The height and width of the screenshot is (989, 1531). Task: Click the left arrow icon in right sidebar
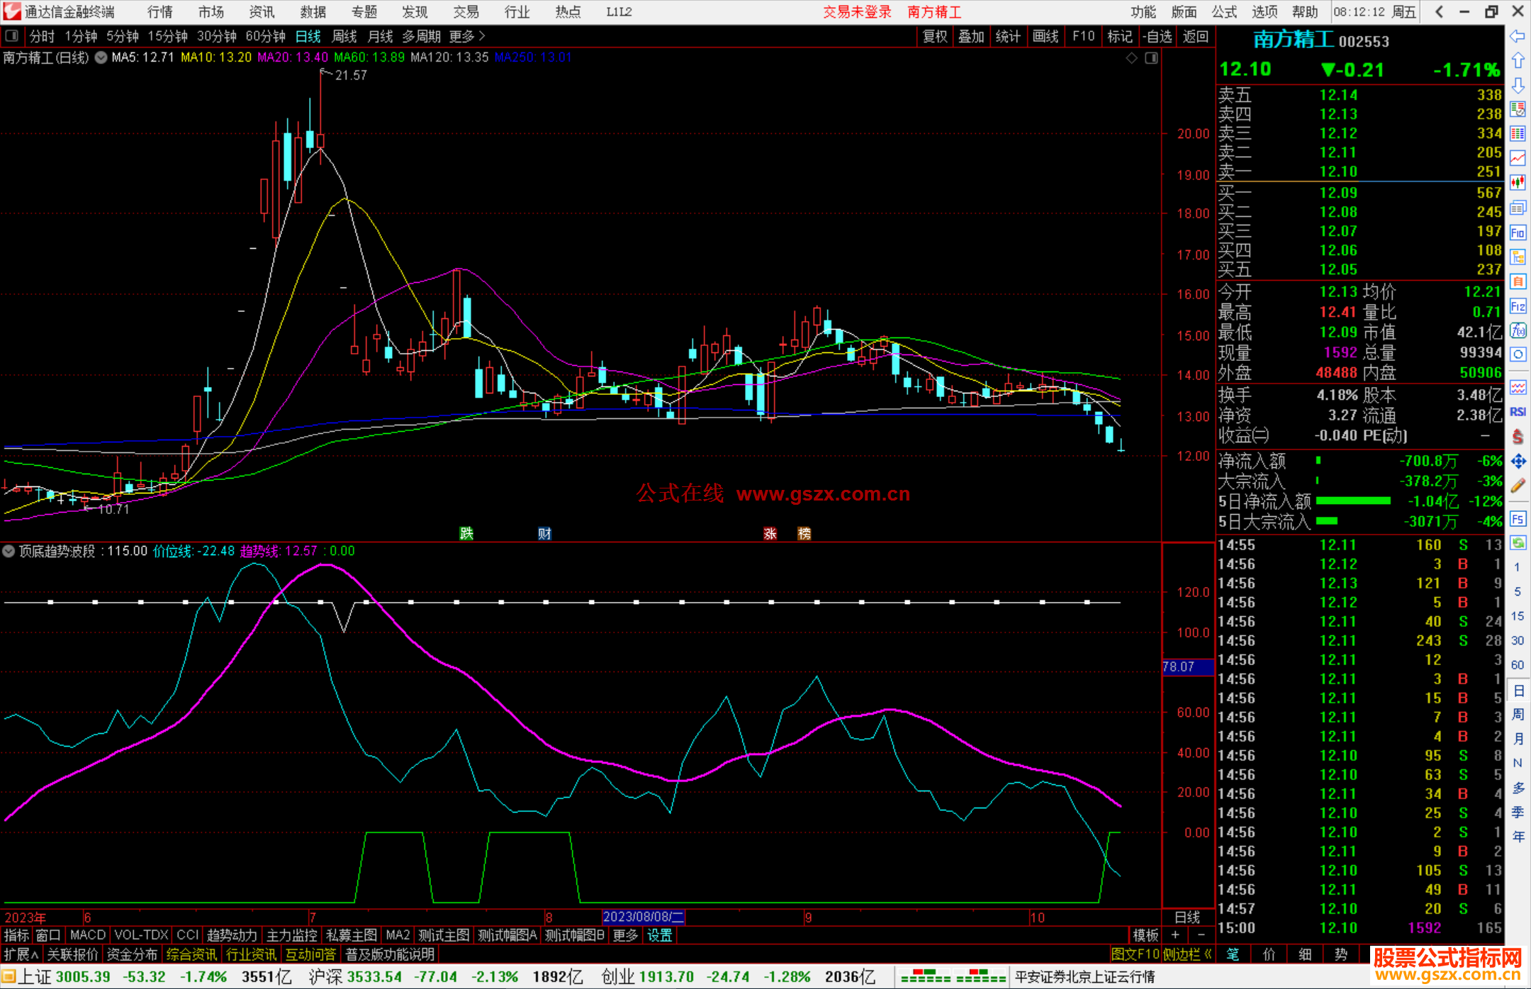click(1518, 36)
